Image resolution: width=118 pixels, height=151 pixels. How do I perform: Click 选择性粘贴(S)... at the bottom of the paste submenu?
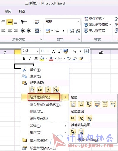pyautogui.click(x=89, y=140)
